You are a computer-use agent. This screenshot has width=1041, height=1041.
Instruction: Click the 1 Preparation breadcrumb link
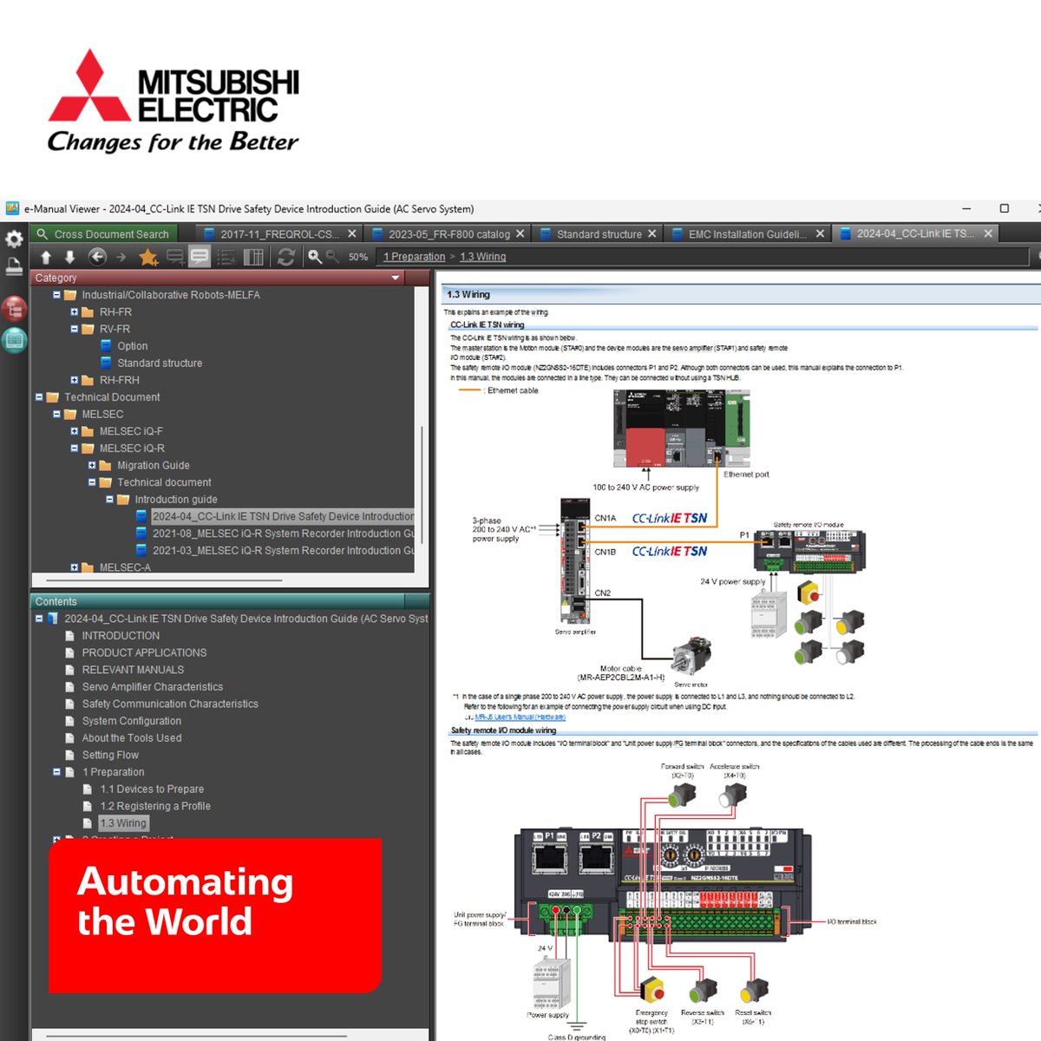point(414,257)
